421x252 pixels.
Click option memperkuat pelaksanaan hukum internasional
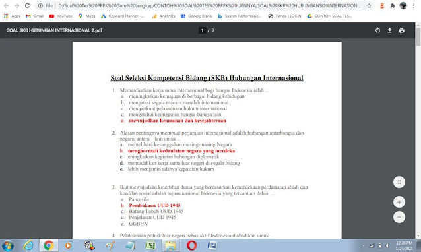[x=178, y=108]
